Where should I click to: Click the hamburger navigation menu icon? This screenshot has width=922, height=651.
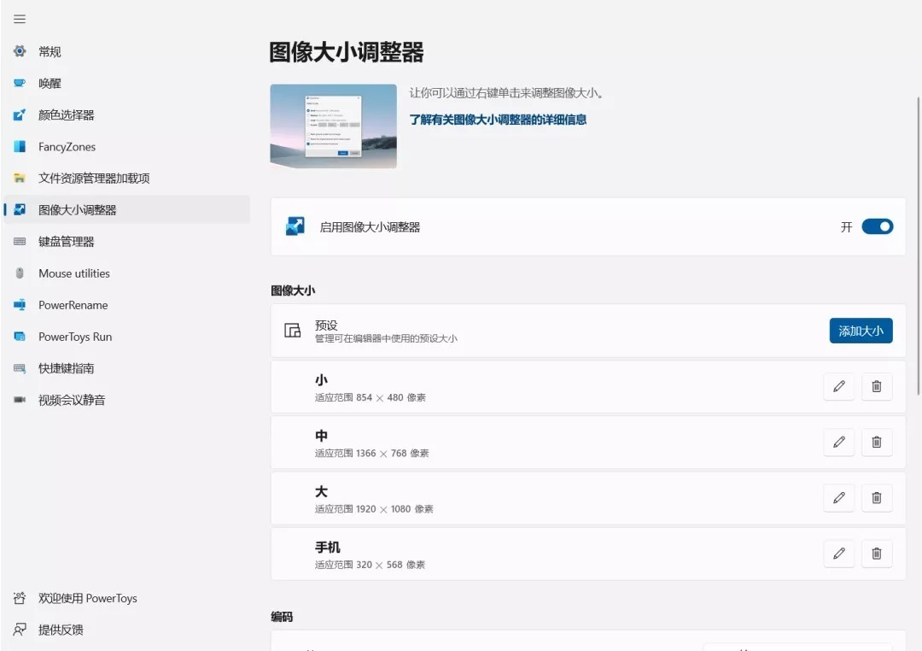[20, 19]
